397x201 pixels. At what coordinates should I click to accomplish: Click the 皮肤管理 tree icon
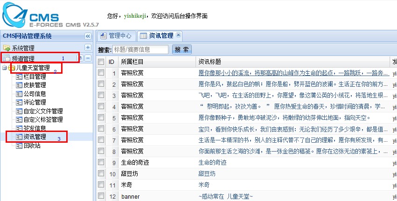(19, 85)
